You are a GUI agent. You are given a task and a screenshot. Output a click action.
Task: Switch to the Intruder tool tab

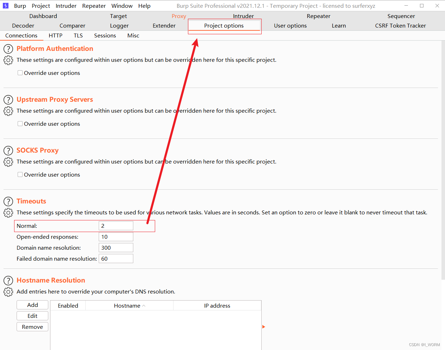(x=243, y=16)
